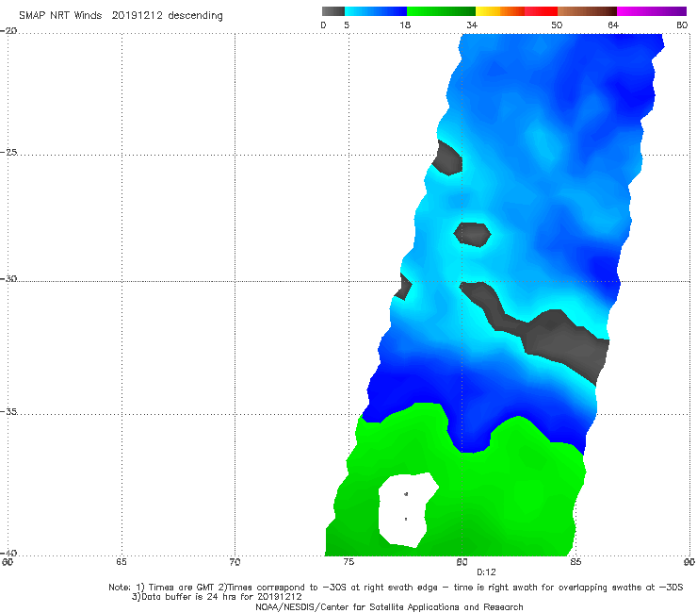Click the small gray patch near -28 latitude
The width and height of the screenshot is (697, 613).
click(x=473, y=234)
